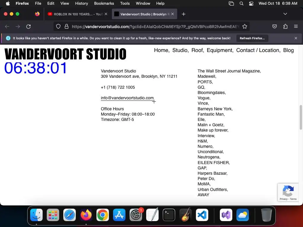Open the tracking protection shield icon
This screenshot has height=227, width=303.
coord(58,26)
